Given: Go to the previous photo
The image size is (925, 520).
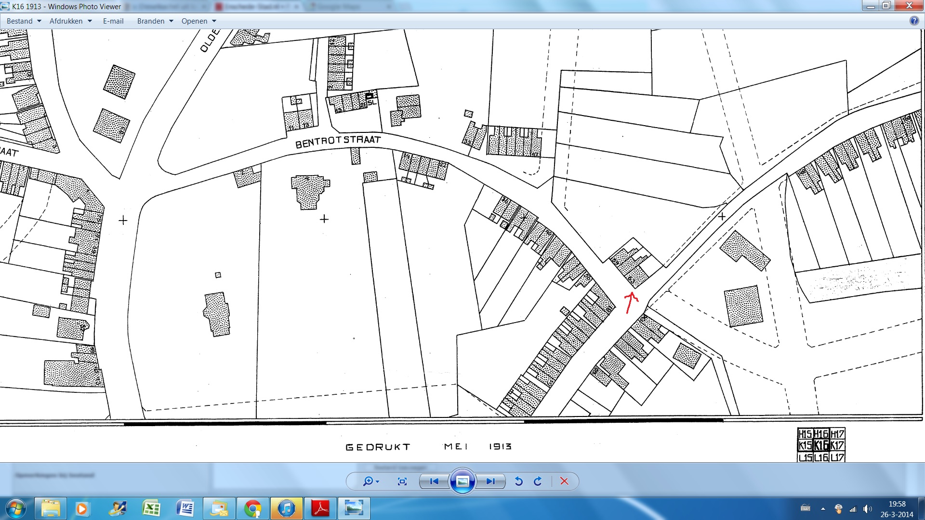Looking at the screenshot, I should click(434, 481).
